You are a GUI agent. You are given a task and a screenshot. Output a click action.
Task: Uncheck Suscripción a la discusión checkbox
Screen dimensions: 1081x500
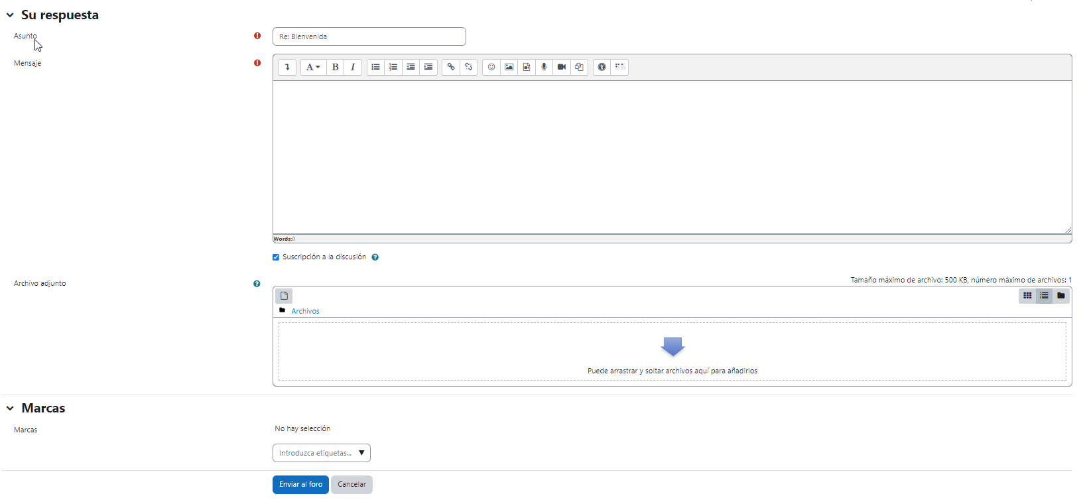pos(276,257)
